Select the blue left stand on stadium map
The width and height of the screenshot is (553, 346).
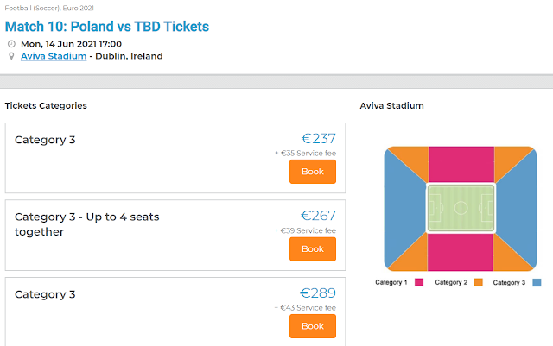point(401,208)
